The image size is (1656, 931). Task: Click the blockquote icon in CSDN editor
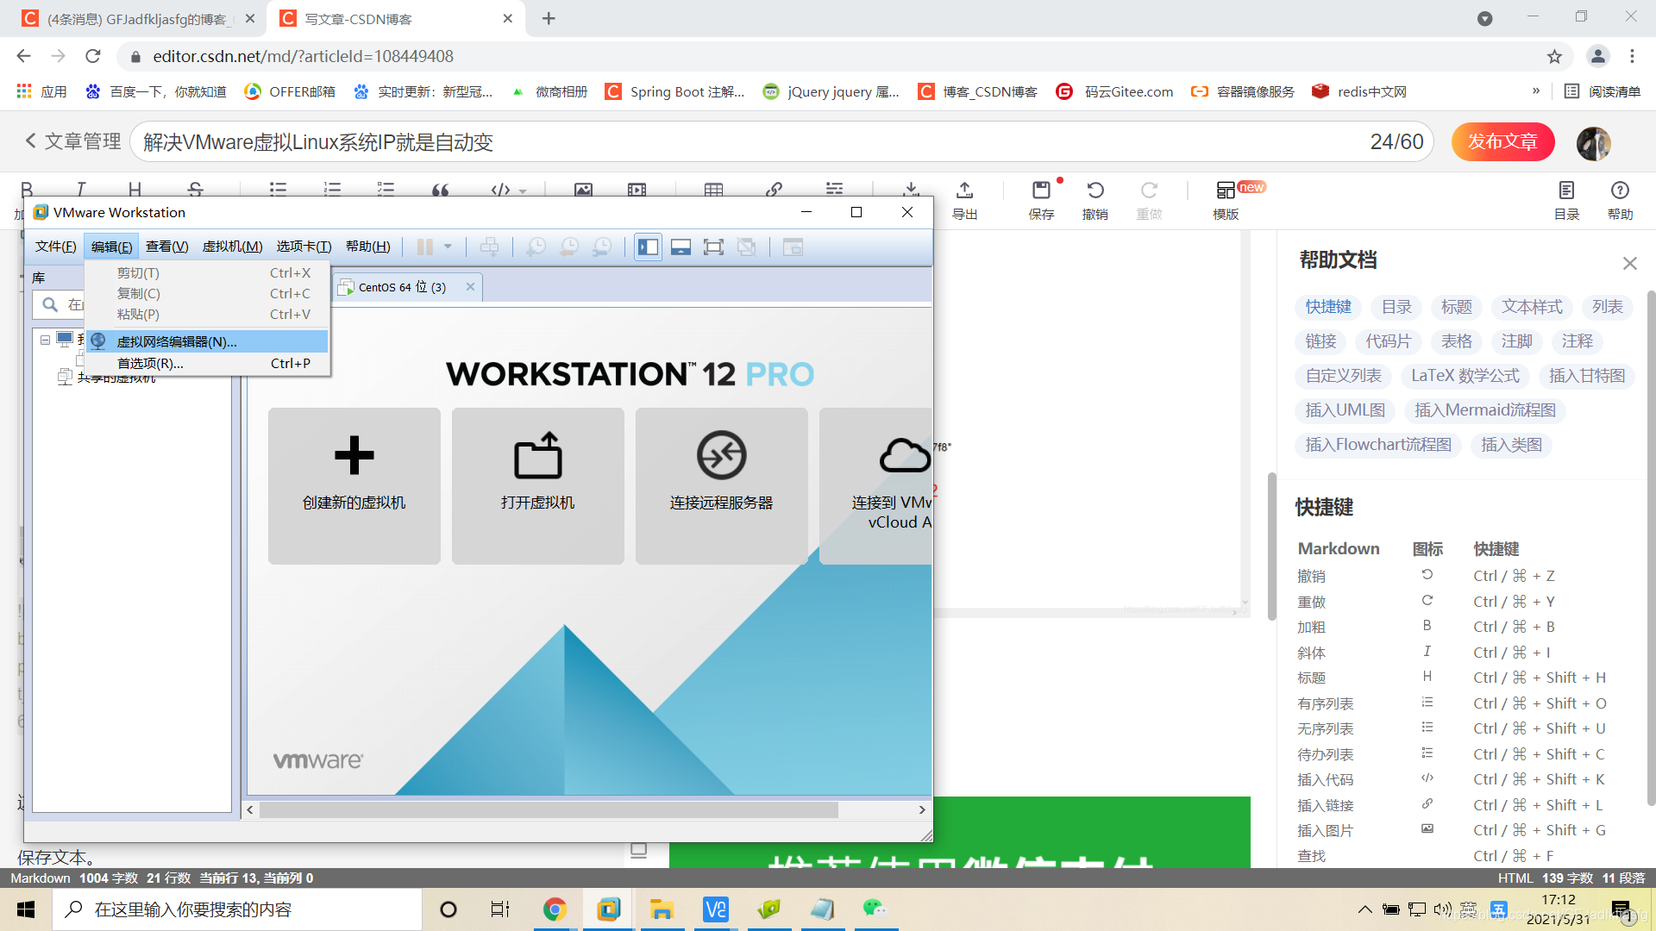tap(441, 189)
